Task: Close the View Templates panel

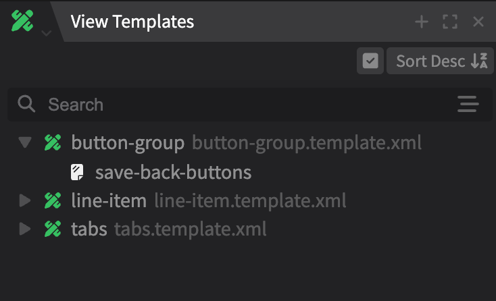Action: pos(478,22)
